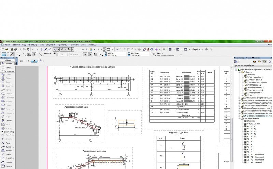
Task: Select master layout GS - A4 - Книжный
Action: click(x=254, y=162)
